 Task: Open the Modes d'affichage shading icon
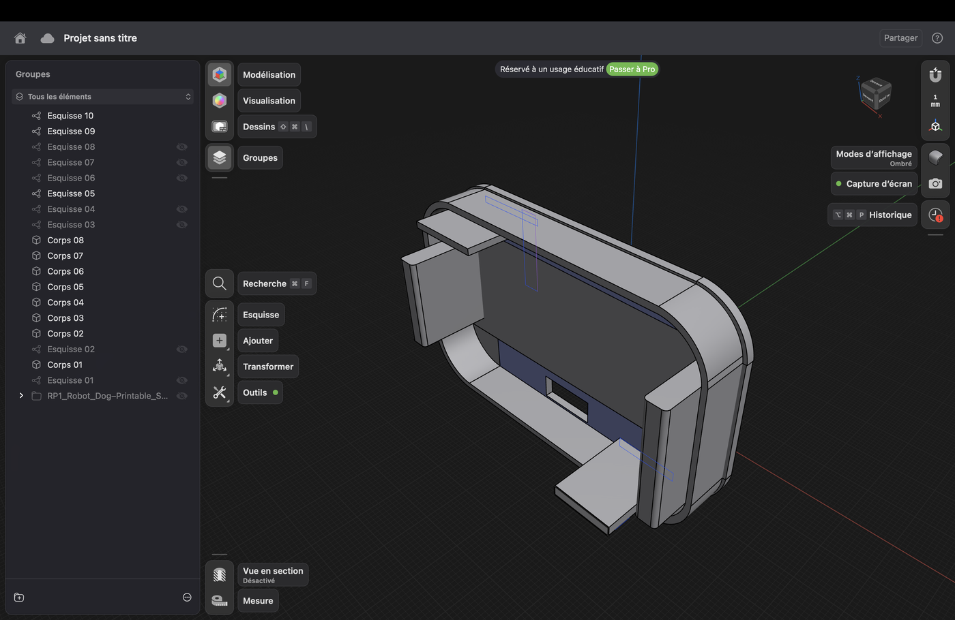point(935,157)
